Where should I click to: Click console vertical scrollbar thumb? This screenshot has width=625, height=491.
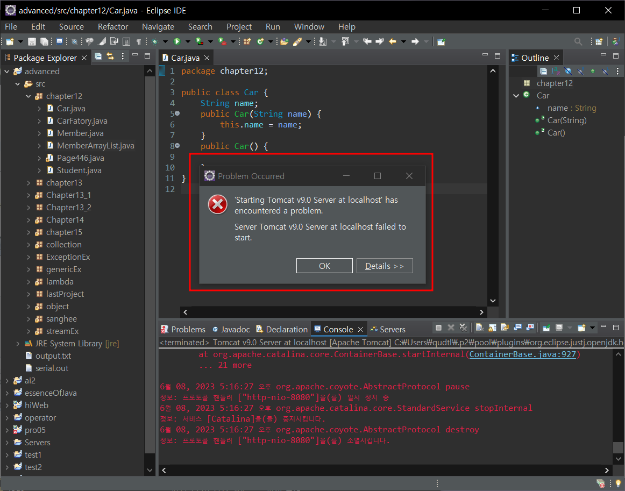[x=618, y=447]
